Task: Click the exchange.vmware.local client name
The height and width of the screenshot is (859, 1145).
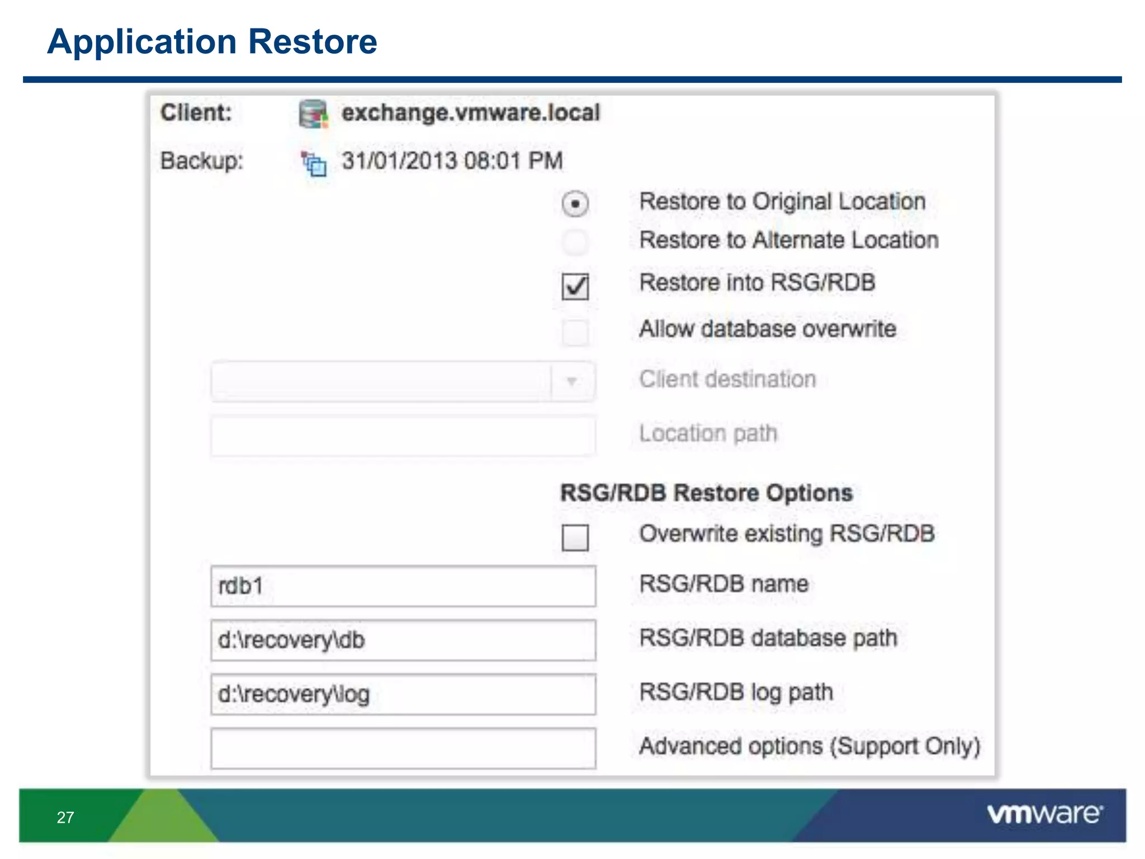Action: (x=471, y=113)
